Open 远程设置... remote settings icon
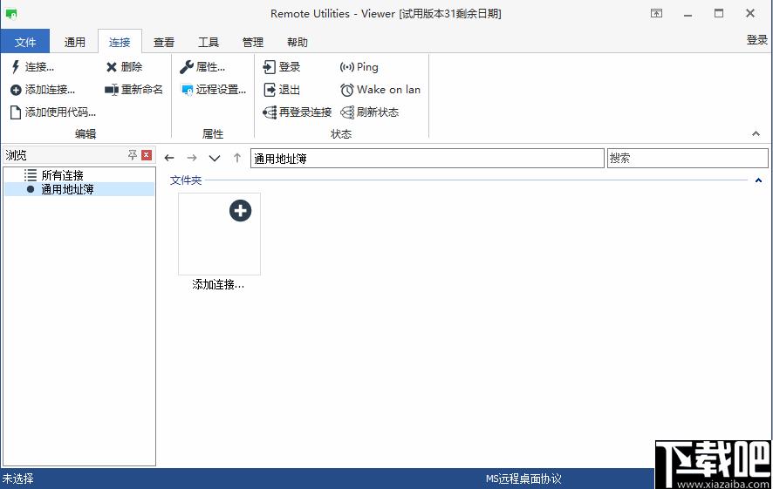 pyautogui.click(x=188, y=90)
